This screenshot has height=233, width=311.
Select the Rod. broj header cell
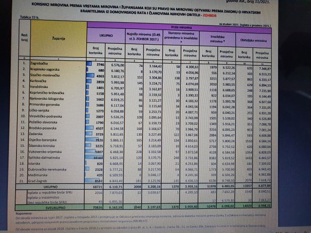pyautogui.click(x=25, y=37)
